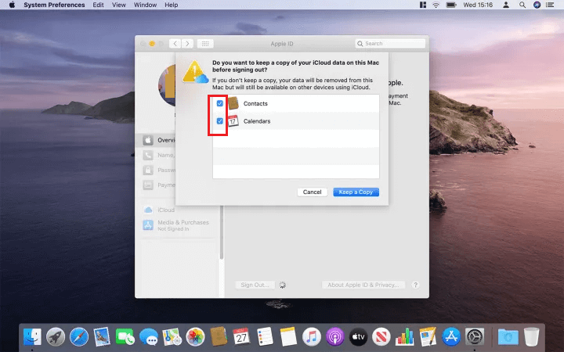Show all preferences grid button

(205, 44)
